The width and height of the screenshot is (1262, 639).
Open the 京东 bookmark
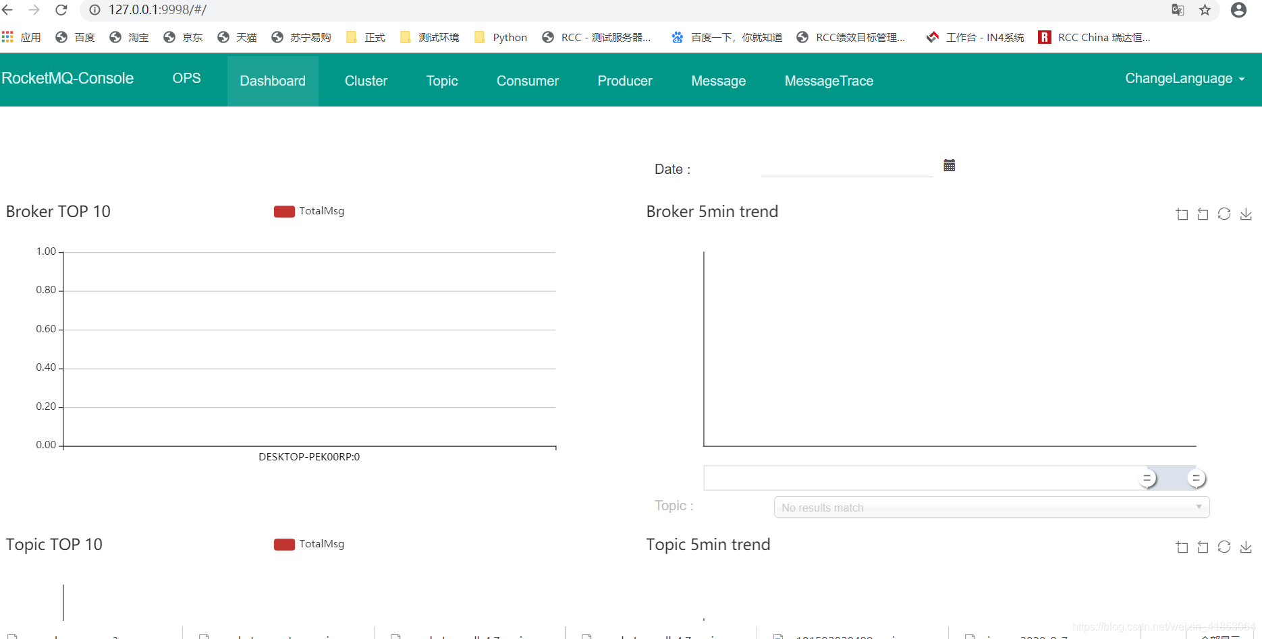[183, 37]
